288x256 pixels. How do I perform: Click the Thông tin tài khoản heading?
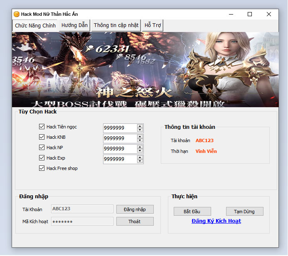click(190, 127)
